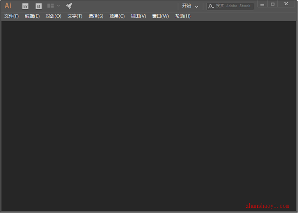
Task: Open the 文件(F) menu
Action: pos(11,16)
